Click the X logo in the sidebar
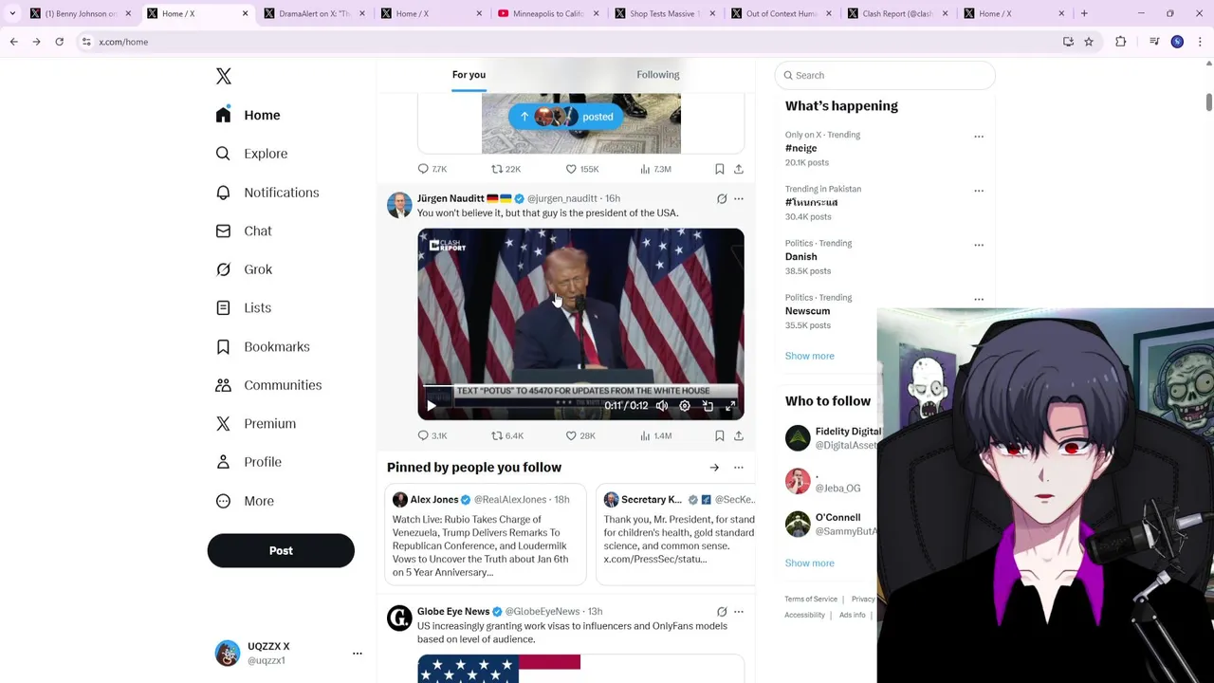 tap(224, 76)
